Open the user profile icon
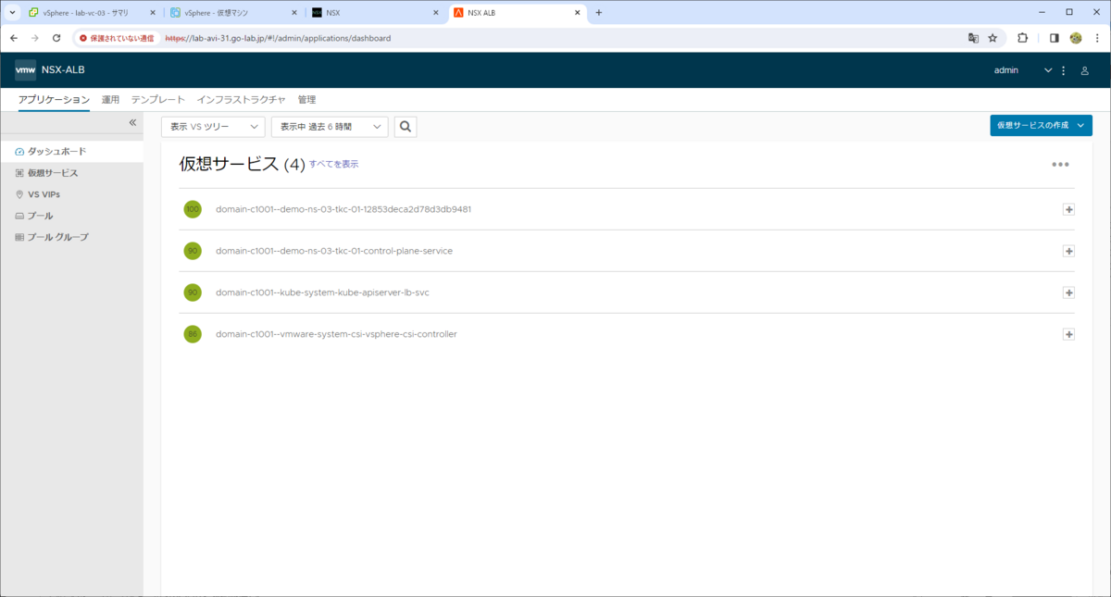Image resolution: width=1111 pixels, height=597 pixels. point(1085,70)
